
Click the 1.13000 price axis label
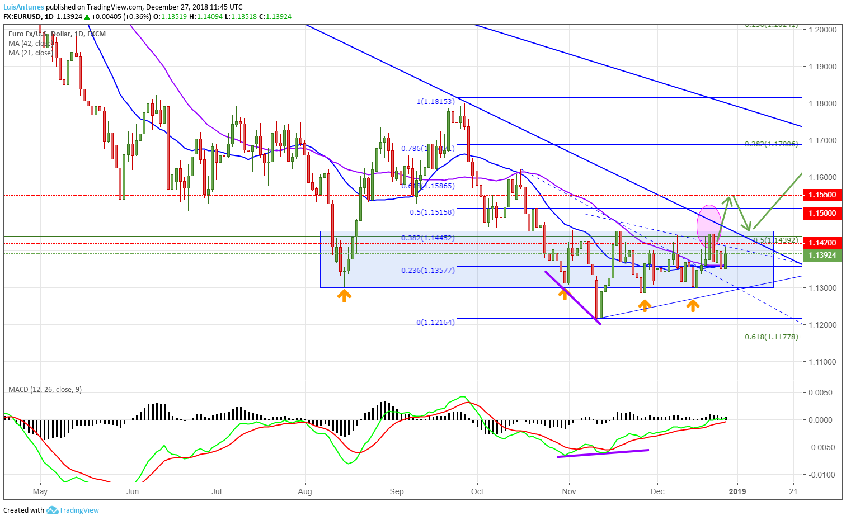click(x=822, y=288)
